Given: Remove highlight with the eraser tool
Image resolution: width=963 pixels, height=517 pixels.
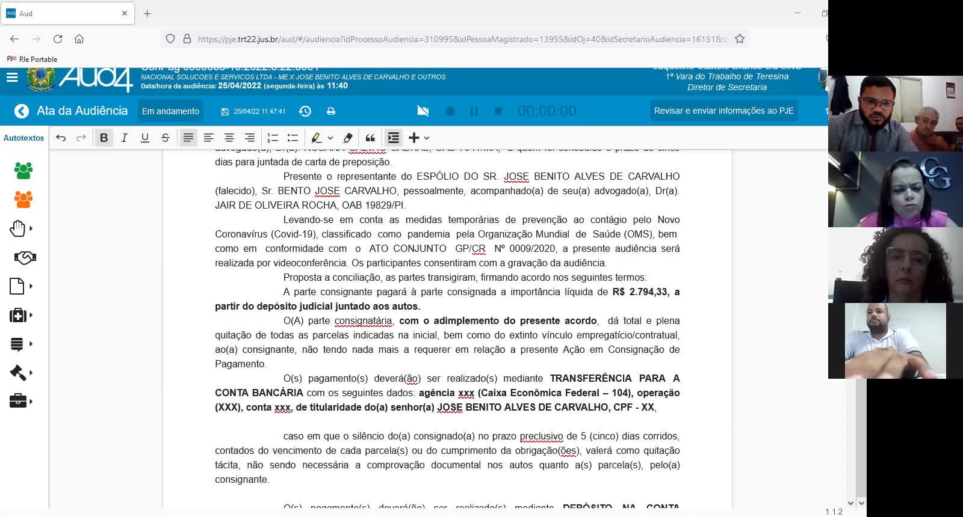Looking at the screenshot, I should pyautogui.click(x=347, y=138).
